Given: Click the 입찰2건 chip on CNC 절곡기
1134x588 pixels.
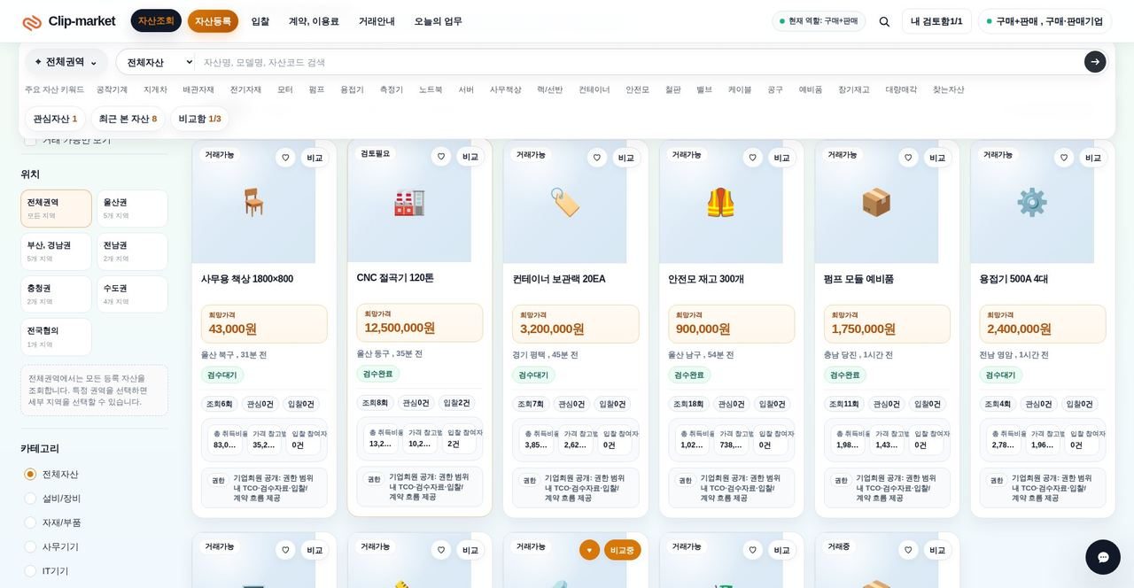Looking at the screenshot, I should coord(456,403).
